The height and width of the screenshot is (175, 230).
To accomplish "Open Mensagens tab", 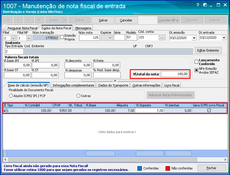I will pos(83,28).
